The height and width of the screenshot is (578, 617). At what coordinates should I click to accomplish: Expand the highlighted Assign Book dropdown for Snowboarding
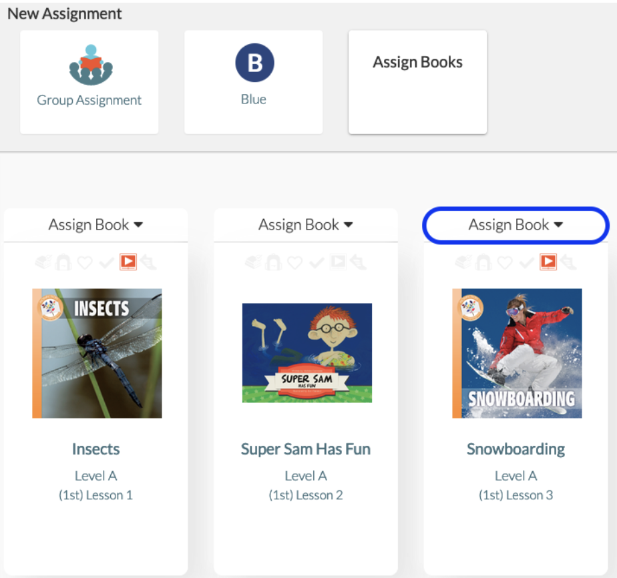point(516,225)
